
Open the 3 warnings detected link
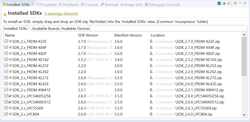(61, 13)
